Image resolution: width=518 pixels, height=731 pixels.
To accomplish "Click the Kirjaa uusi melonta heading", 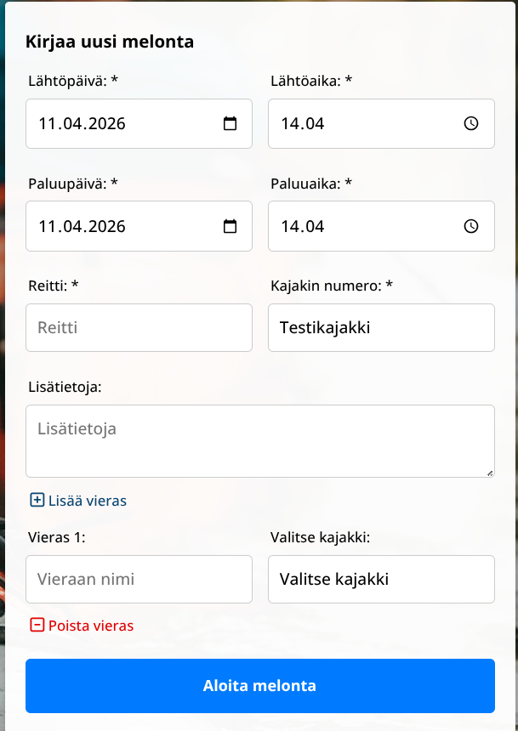I will (111, 41).
